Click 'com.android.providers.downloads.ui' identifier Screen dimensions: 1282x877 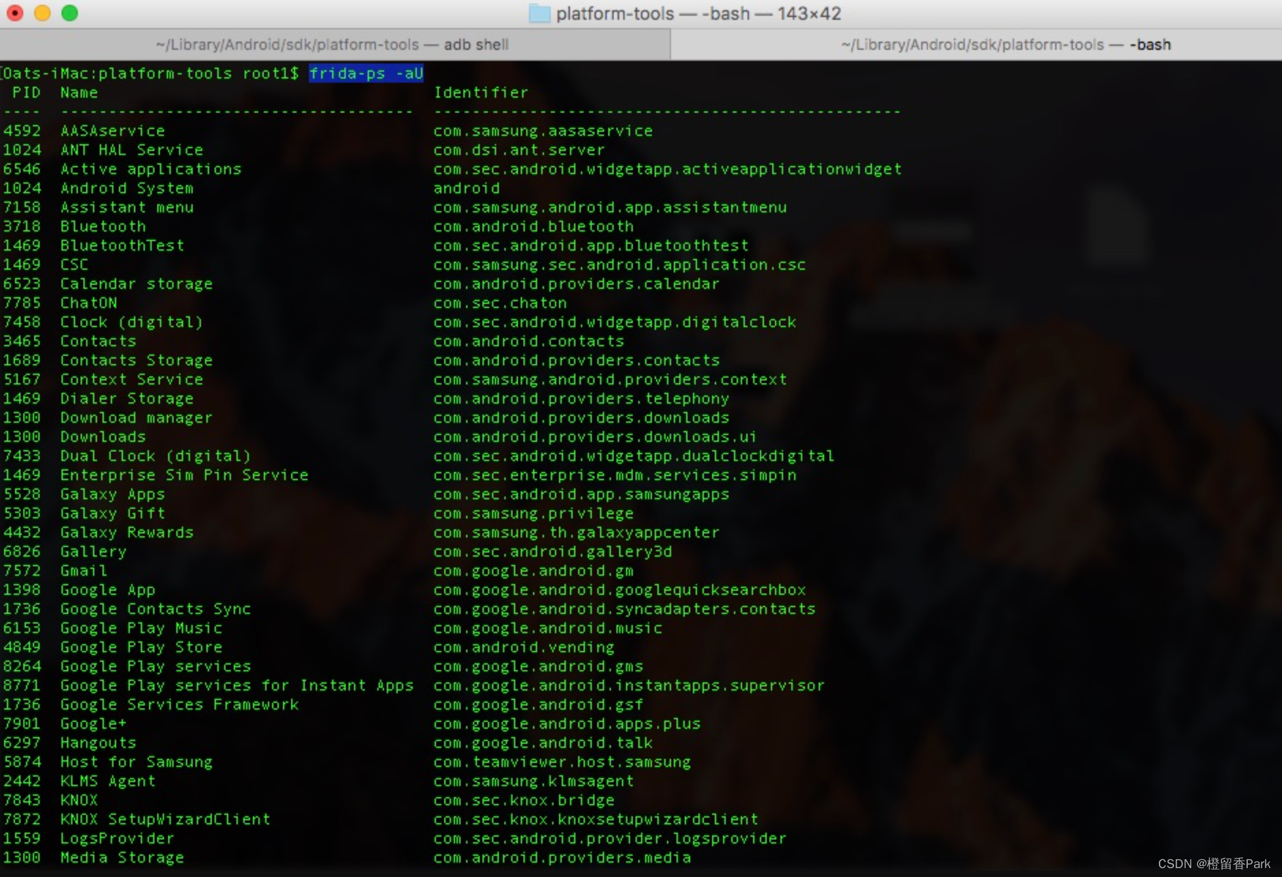(595, 436)
